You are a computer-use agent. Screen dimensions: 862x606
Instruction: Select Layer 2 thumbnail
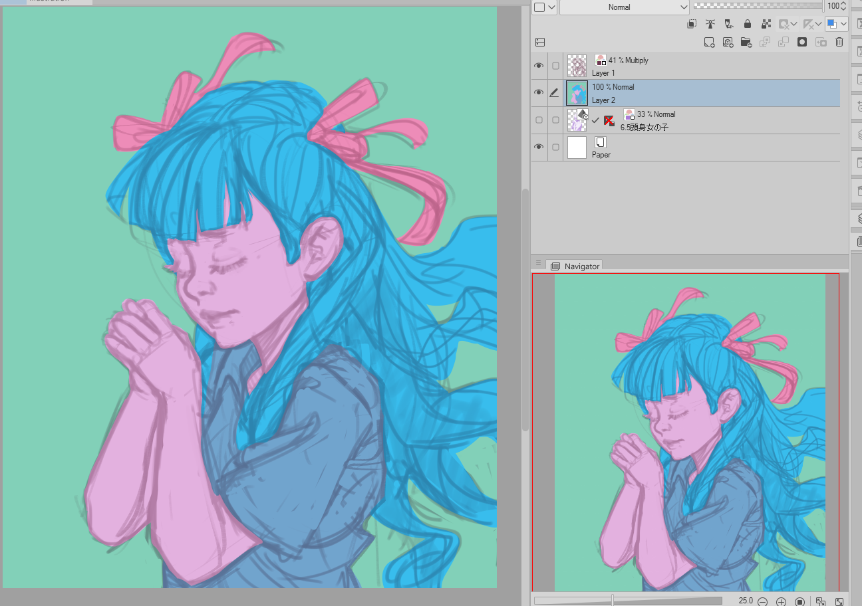tap(577, 93)
